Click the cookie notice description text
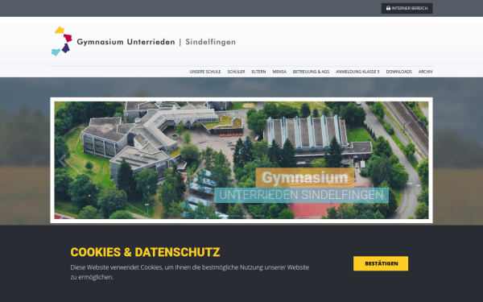The width and height of the screenshot is (483, 302). [x=189, y=272]
